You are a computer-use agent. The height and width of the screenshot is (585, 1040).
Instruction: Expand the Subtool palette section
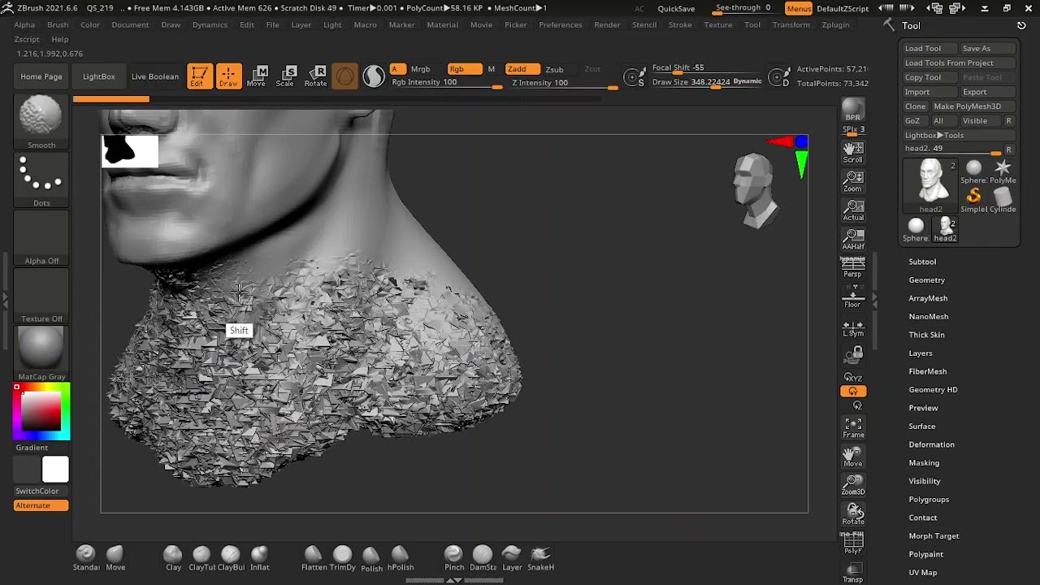pos(922,262)
